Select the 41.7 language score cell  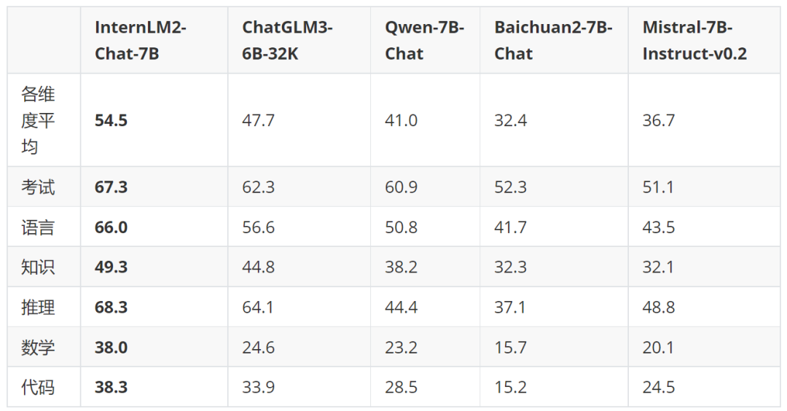pos(510,227)
